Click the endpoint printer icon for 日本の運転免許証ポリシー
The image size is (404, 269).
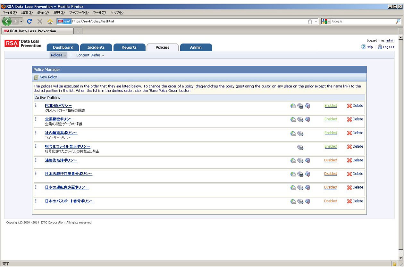point(300,188)
